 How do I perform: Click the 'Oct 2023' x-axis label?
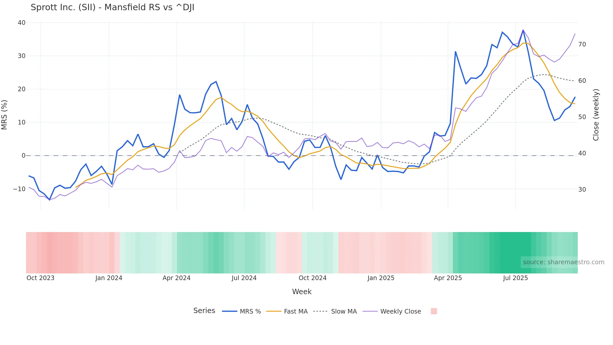[x=41, y=278]
